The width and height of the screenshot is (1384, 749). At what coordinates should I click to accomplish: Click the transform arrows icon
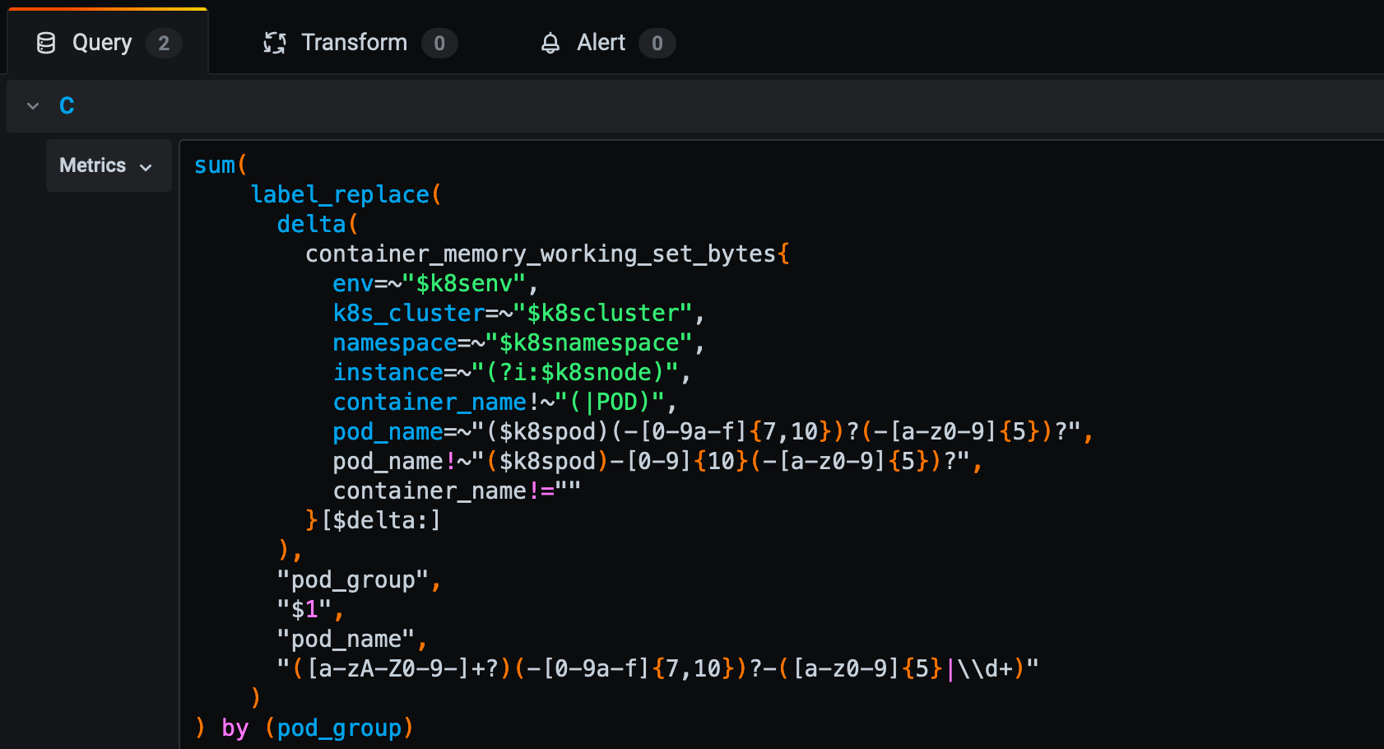(274, 42)
